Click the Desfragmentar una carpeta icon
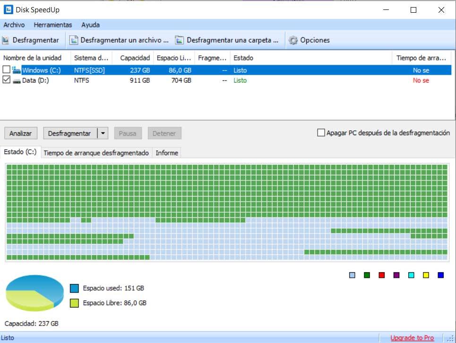This screenshot has height=343, width=456. point(180,40)
